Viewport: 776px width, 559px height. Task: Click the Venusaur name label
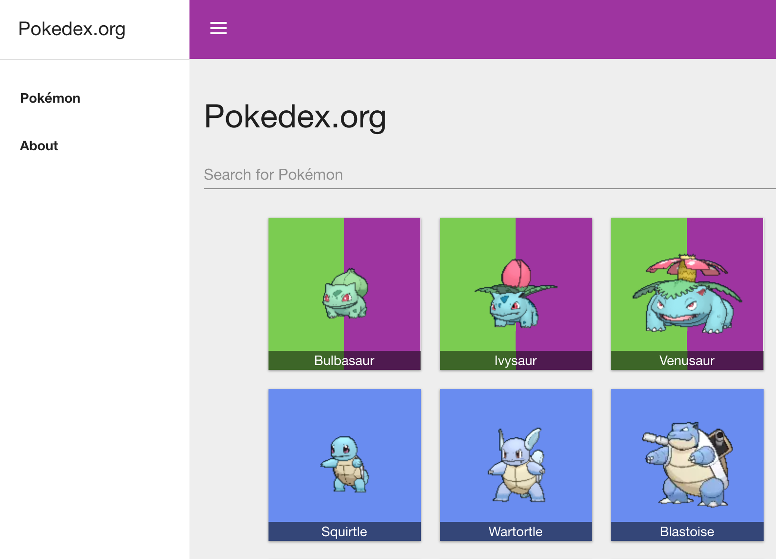point(687,360)
